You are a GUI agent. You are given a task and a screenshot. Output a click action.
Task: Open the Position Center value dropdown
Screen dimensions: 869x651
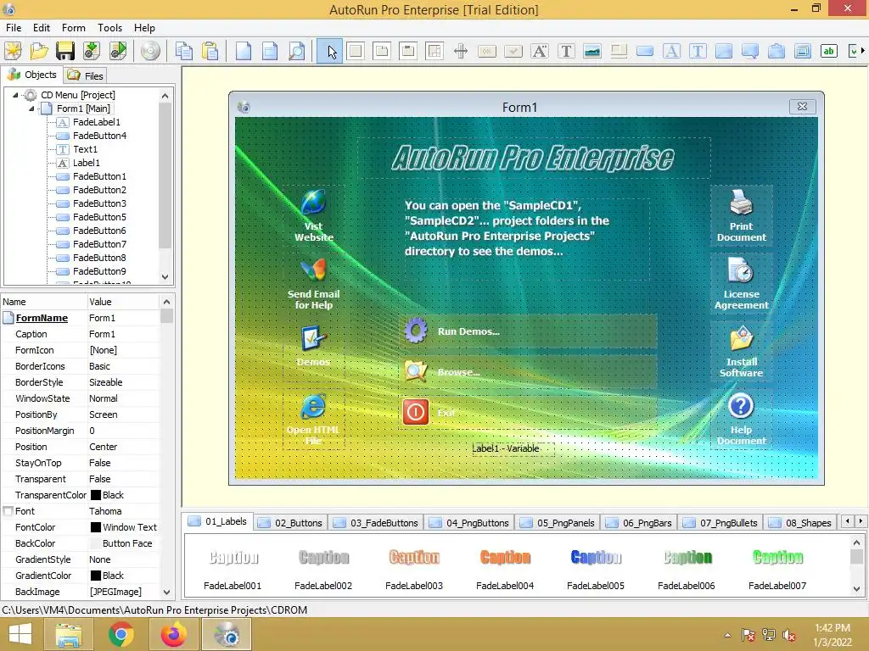[x=123, y=447]
